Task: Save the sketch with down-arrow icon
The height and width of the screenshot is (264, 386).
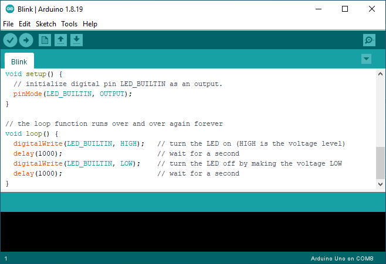Action: click(x=76, y=40)
